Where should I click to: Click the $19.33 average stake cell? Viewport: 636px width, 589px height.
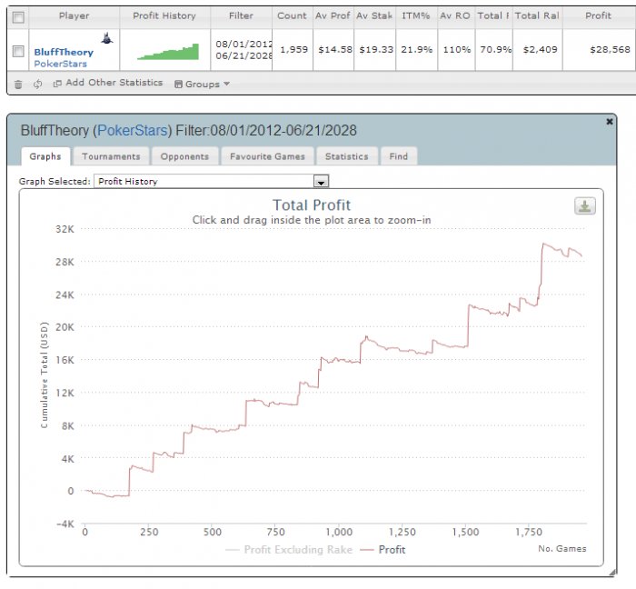point(376,49)
